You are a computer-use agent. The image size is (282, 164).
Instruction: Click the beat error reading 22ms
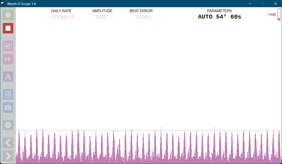(143, 17)
